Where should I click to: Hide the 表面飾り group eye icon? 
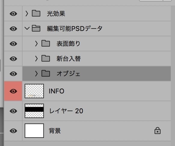click(x=13, y=44)
